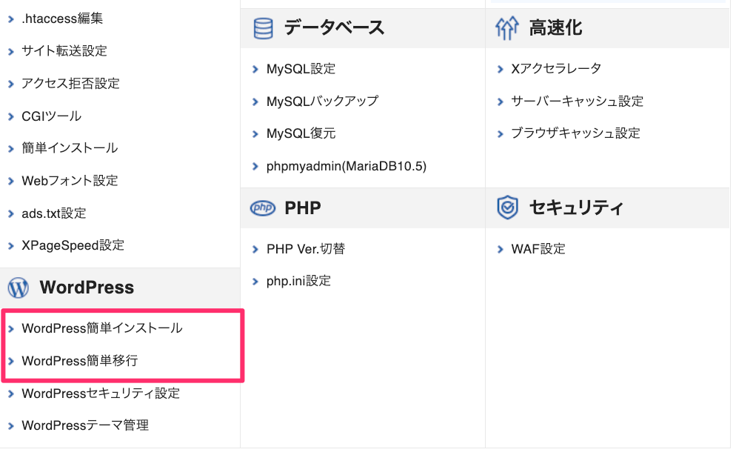Open WordPressテーマ管理

point(85,425)
